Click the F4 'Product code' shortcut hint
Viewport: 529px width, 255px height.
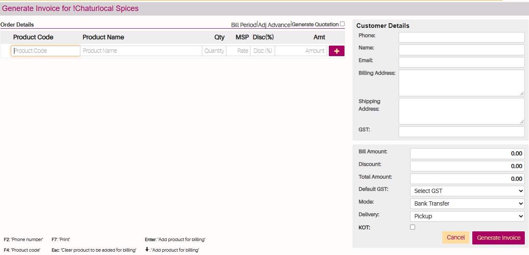click(x=22, y=250)
